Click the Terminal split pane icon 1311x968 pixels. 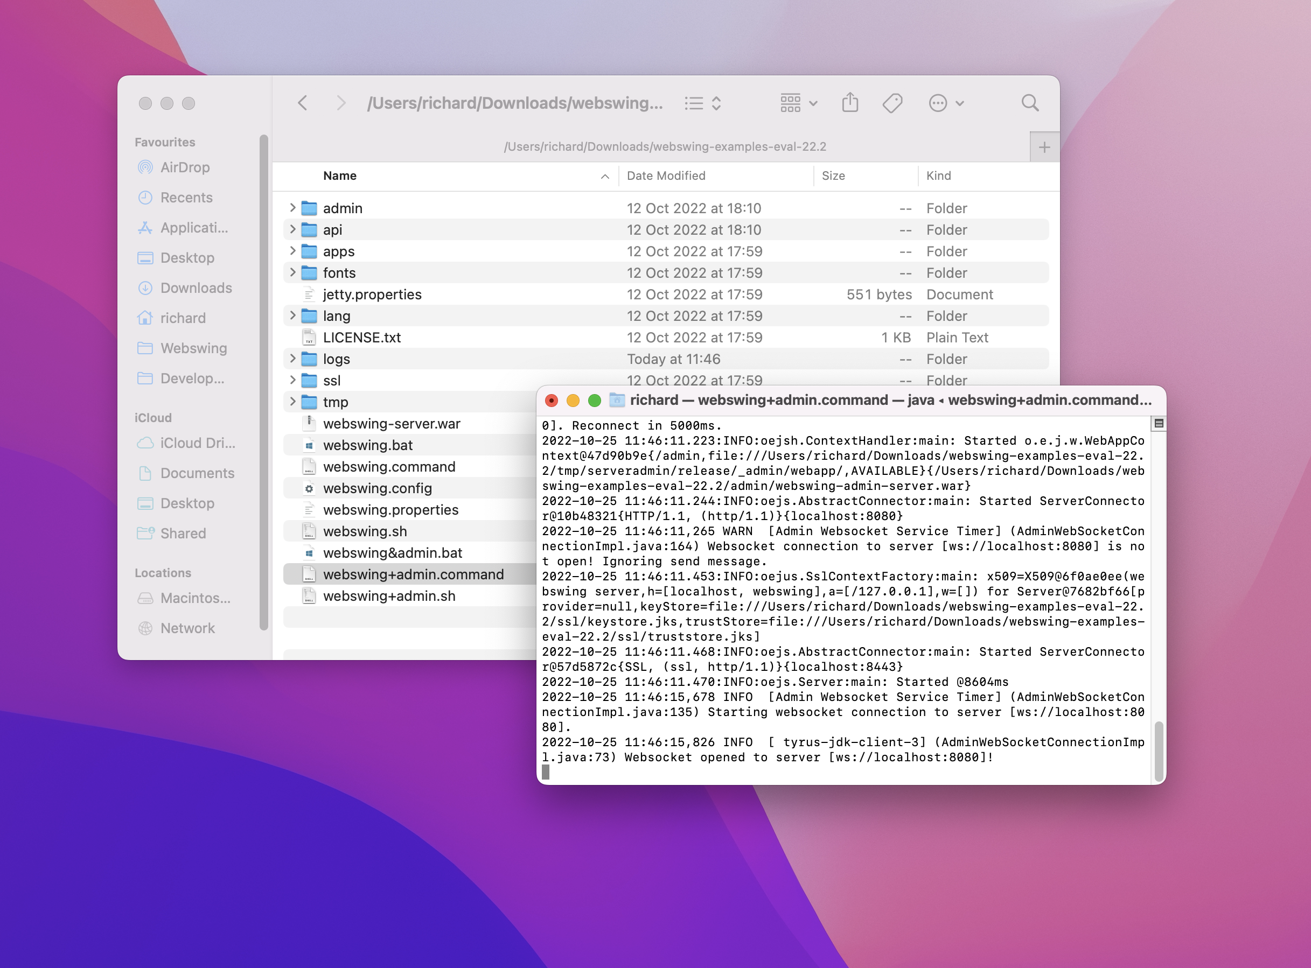point(1158,423)
